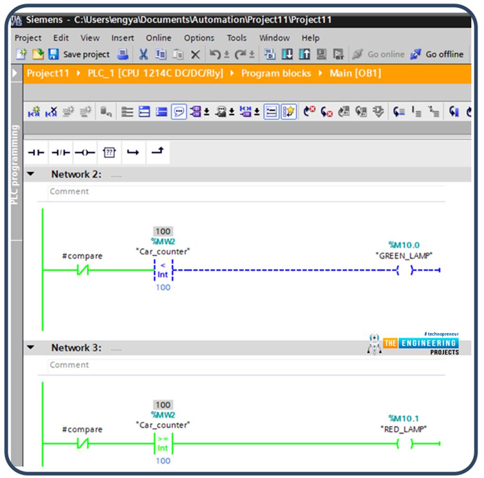Insert an empty box instruction
This screenshot has width=484, height=478.
109,152
